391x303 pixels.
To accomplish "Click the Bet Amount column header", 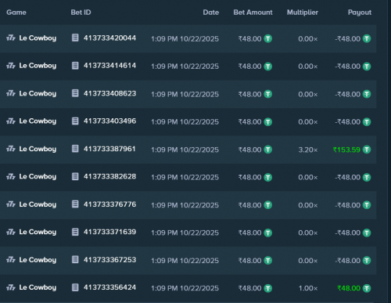I will point(253,13).
